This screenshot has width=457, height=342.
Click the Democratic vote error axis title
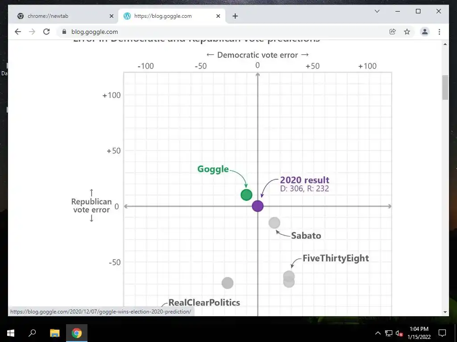pos(258,55)
